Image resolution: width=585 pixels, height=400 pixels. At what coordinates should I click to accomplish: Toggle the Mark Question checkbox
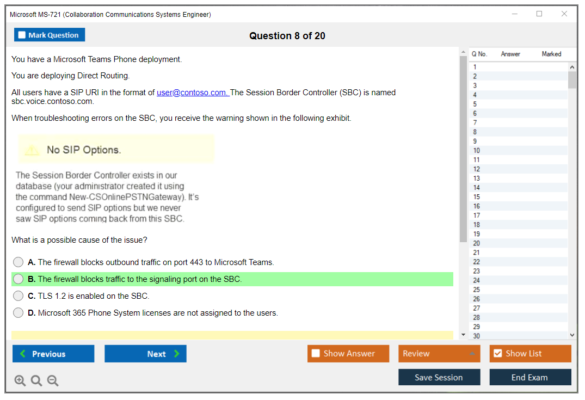tap(22, 35)
